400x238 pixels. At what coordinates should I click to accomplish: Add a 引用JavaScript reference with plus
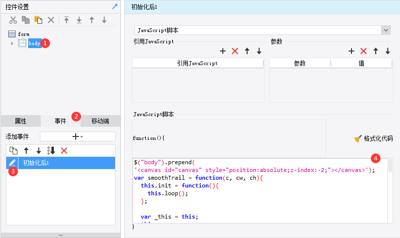(x=223, y=51)
